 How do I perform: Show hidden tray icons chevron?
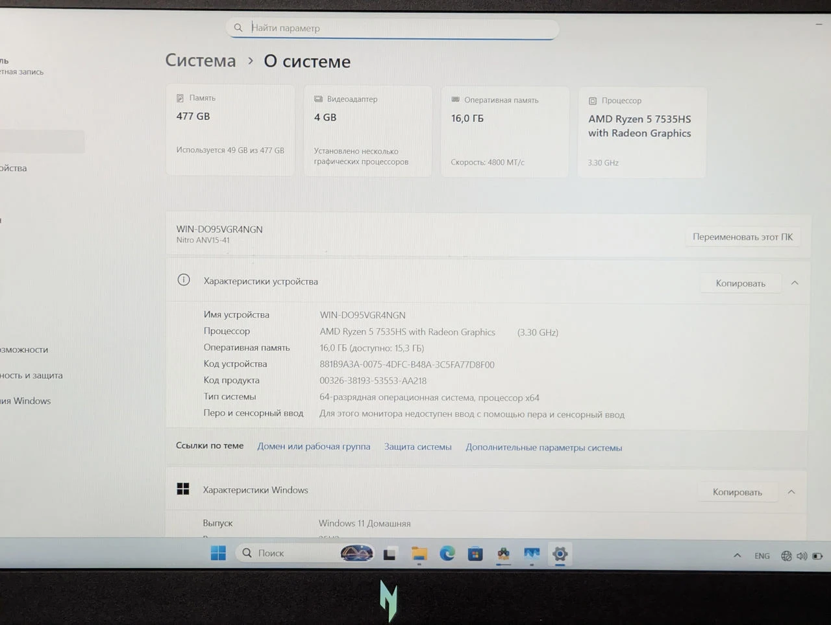point(737,556)
